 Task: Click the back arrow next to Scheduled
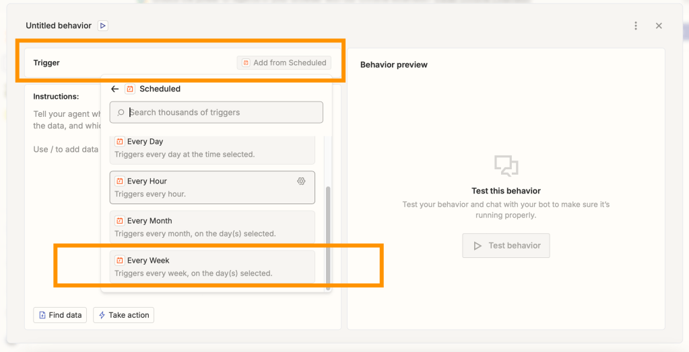tap(114, 89)
